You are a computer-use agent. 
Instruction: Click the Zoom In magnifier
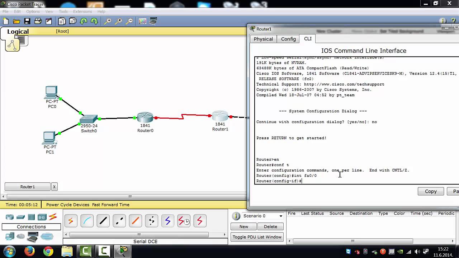pyautogui.click(x=108, y=21)
